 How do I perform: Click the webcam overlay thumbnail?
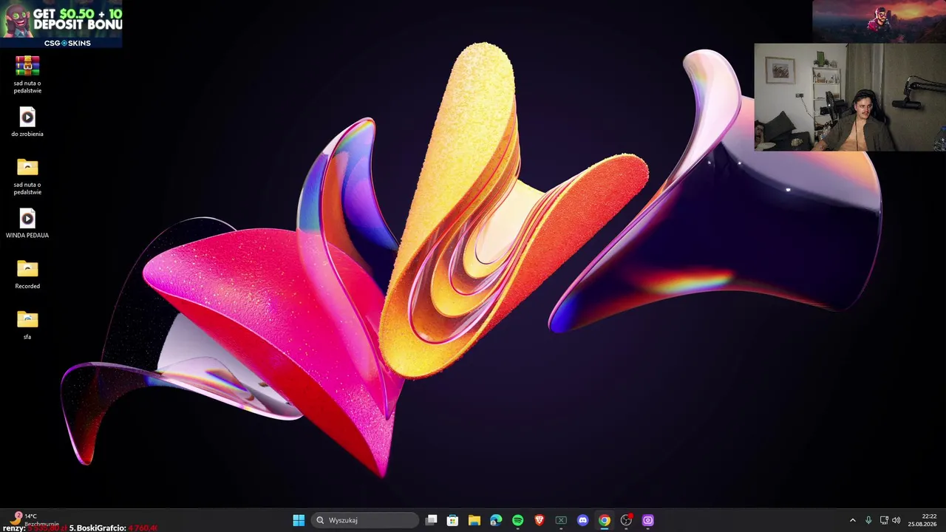(x=850, y=97)
